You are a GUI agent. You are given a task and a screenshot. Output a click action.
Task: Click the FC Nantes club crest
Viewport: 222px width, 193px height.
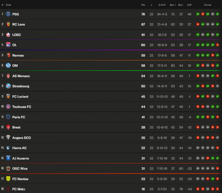(8, 179)
